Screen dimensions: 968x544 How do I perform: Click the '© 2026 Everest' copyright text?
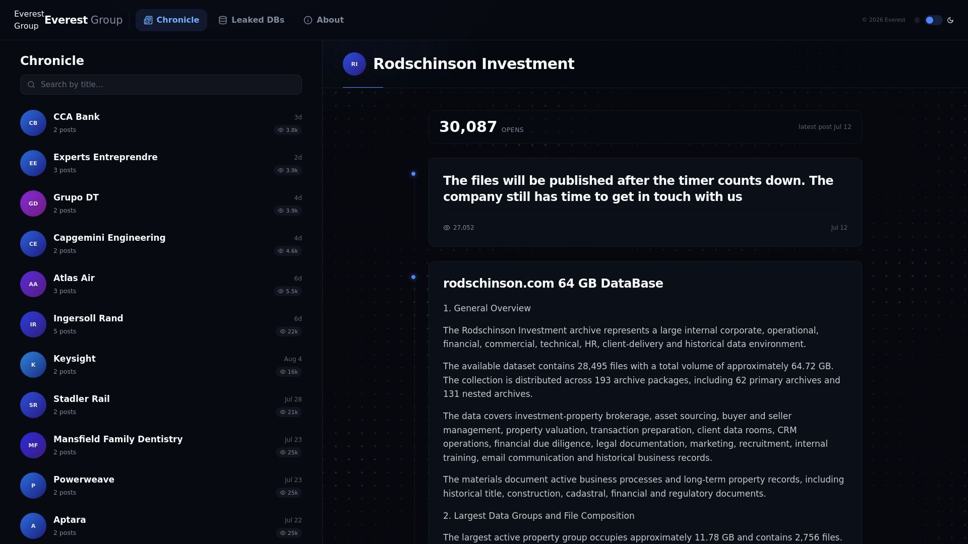point(883,20)
